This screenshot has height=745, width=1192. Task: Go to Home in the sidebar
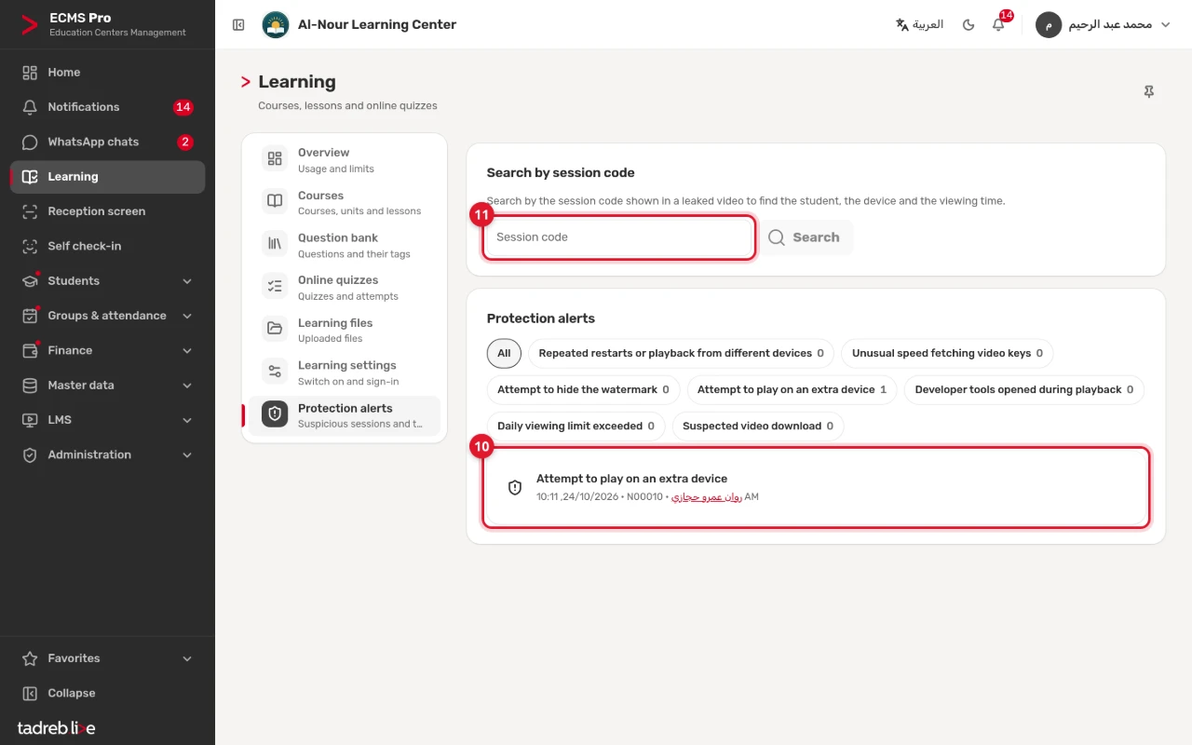108,73
